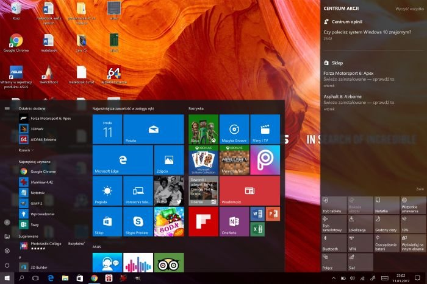Open the Wiadomości news tile

click(249, 191)
